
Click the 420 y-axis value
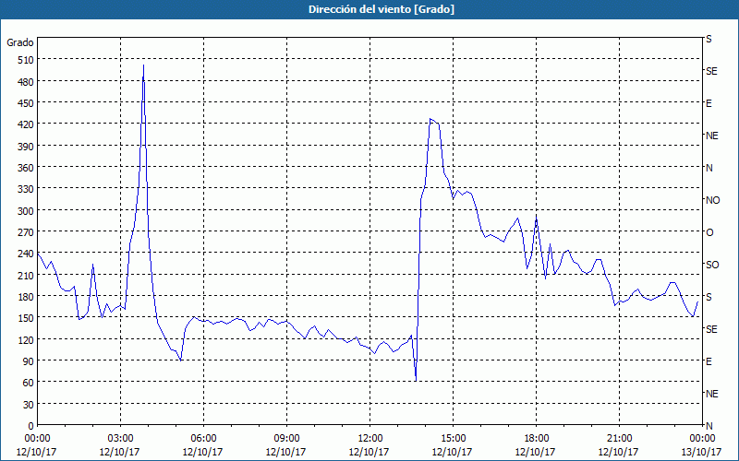[26, 124]
